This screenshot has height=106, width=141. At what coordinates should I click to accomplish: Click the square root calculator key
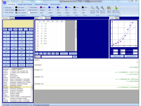click(x=14, y=45)
